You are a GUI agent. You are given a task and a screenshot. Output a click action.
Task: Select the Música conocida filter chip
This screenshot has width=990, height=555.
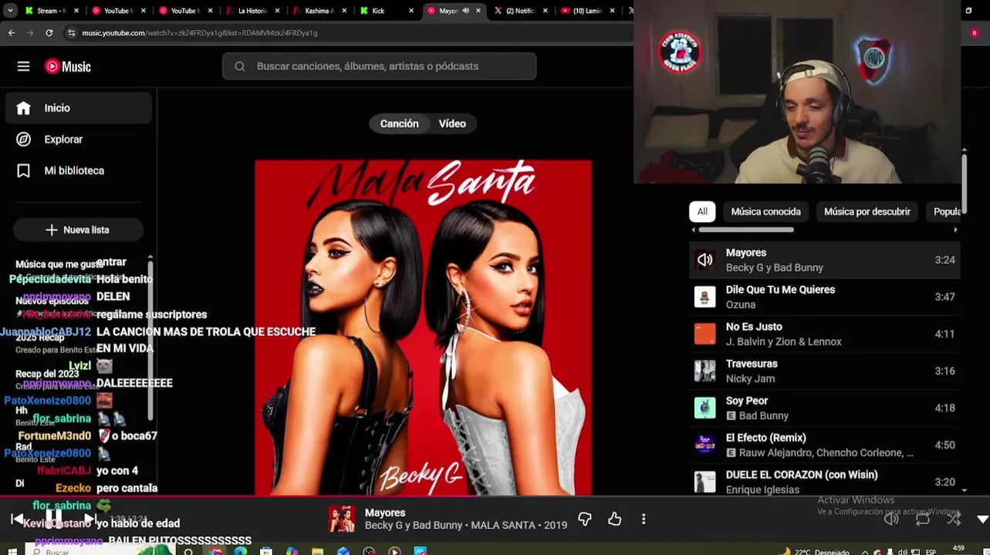click(765, 211)
